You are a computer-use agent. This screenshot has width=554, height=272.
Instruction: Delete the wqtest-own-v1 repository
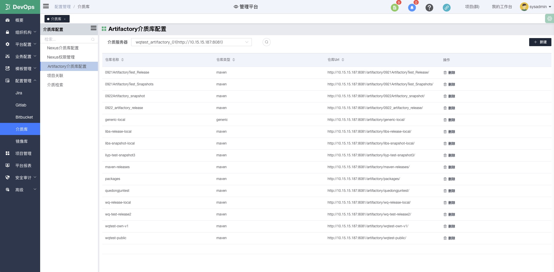[x=449, y=226]
